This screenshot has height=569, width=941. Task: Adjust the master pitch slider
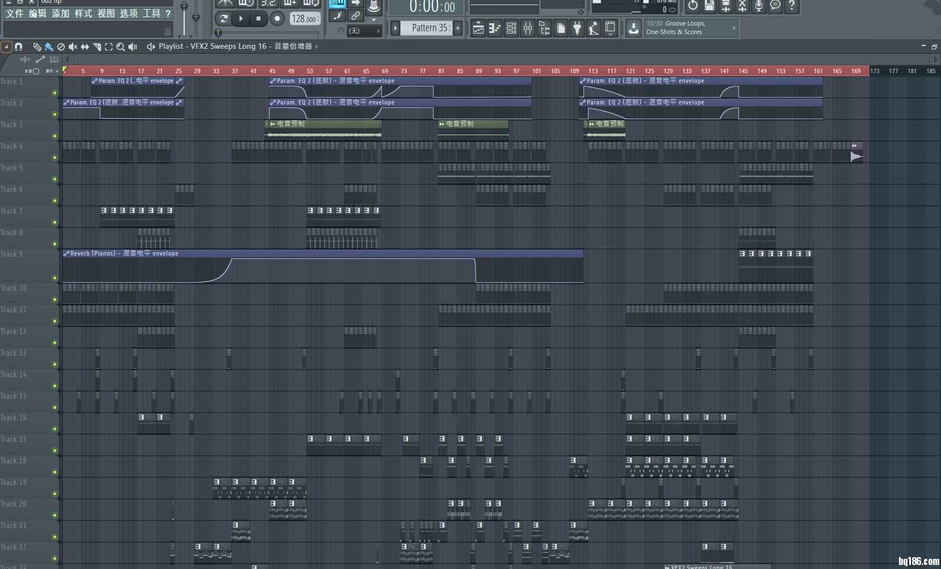tap(196, 17)
